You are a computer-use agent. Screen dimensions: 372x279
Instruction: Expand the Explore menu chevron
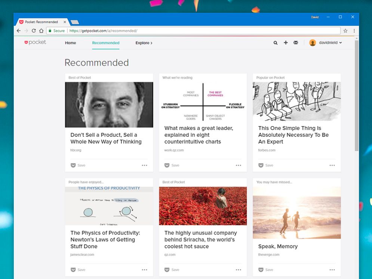(x=151, y=43)
